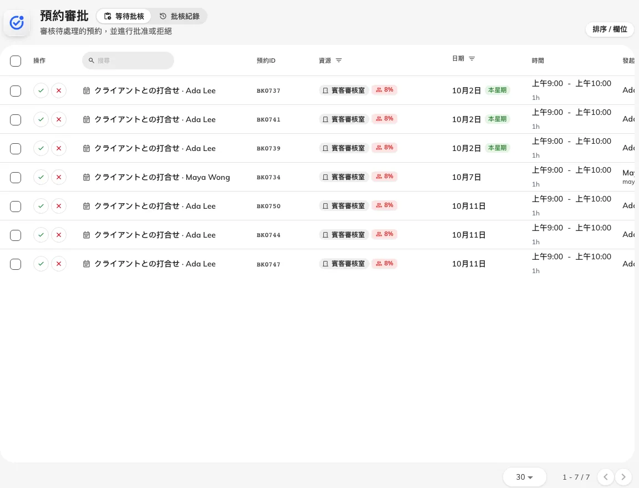639x488 pixels.
Task: Click the 預約ID column header
Action: (x=266, y=61)
